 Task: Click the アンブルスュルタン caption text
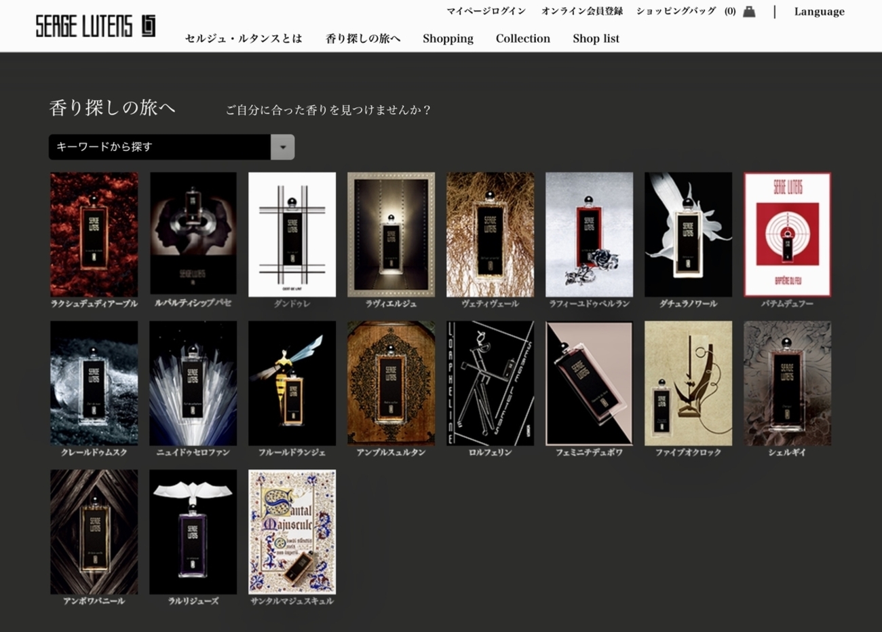(x=391, y=452)
